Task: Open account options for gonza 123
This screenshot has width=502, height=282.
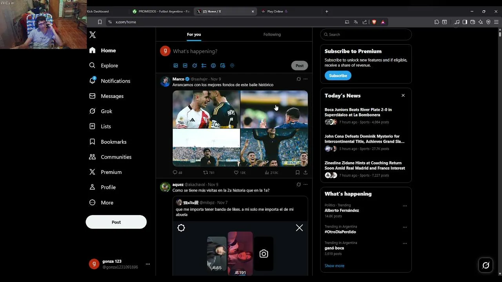Action: 148,264
